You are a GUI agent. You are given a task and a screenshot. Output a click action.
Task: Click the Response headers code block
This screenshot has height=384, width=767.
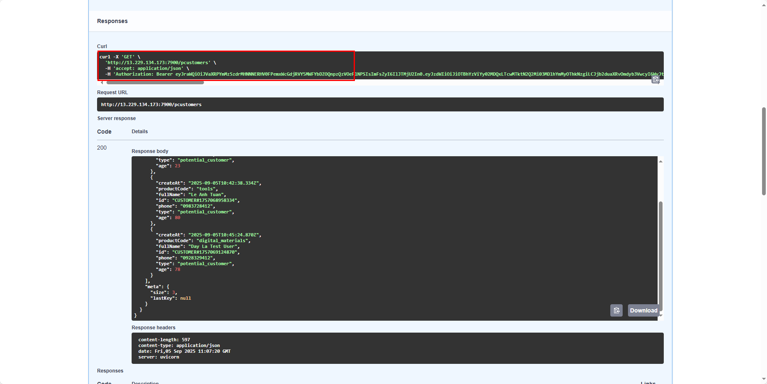[x=397, y=348]
